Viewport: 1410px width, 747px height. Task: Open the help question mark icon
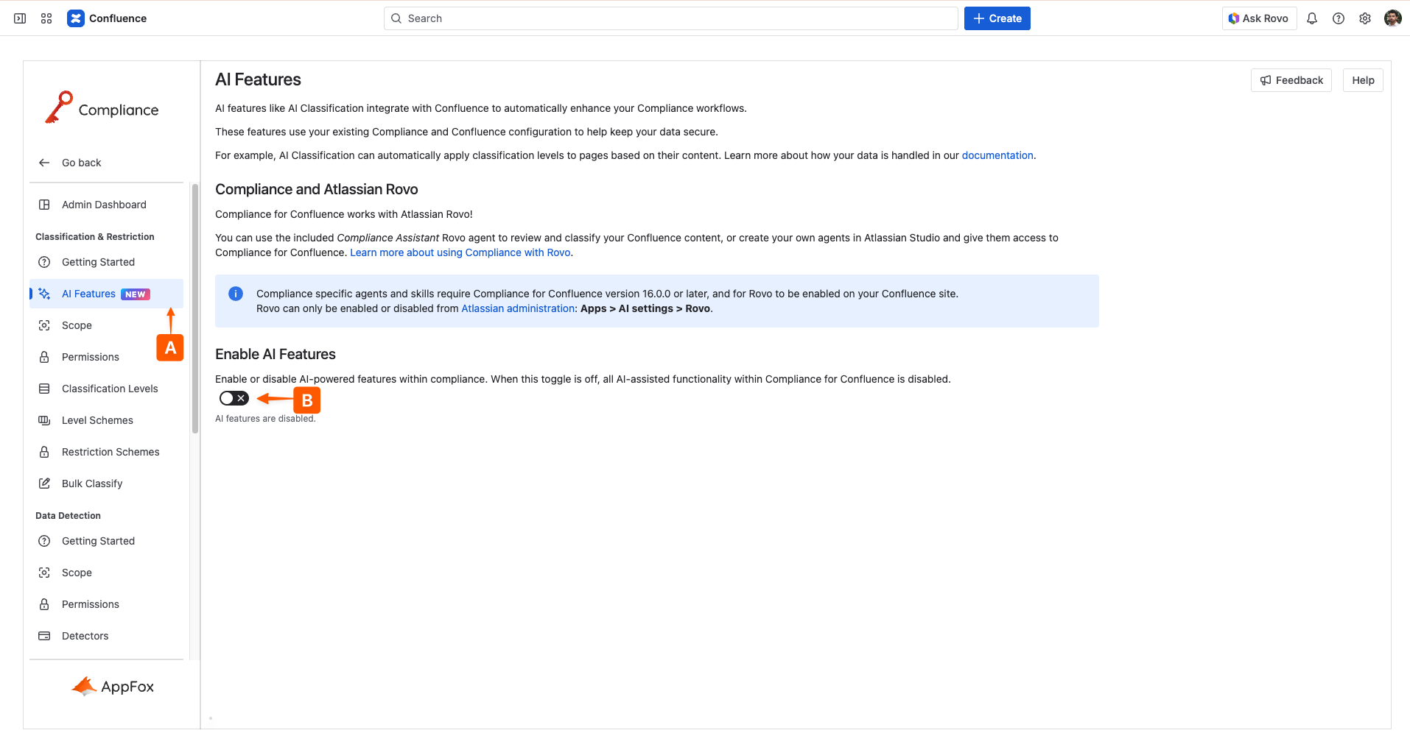click(1339, 18)
